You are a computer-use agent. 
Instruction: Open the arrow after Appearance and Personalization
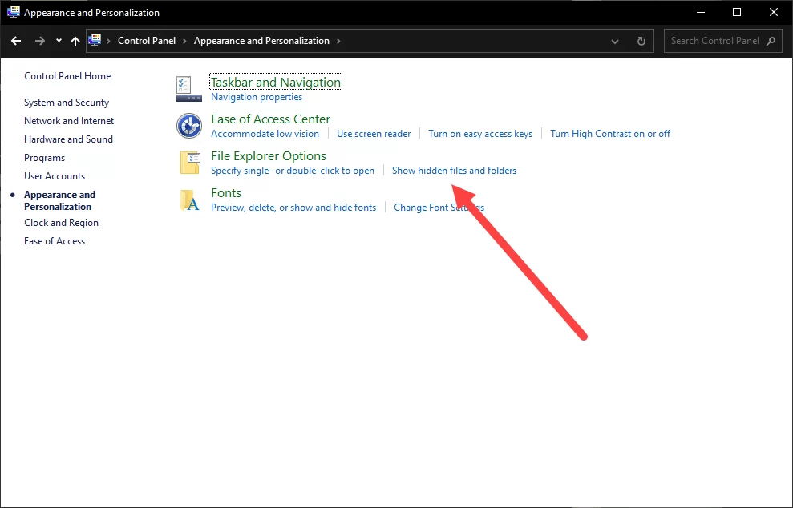[x=340, y=40]
